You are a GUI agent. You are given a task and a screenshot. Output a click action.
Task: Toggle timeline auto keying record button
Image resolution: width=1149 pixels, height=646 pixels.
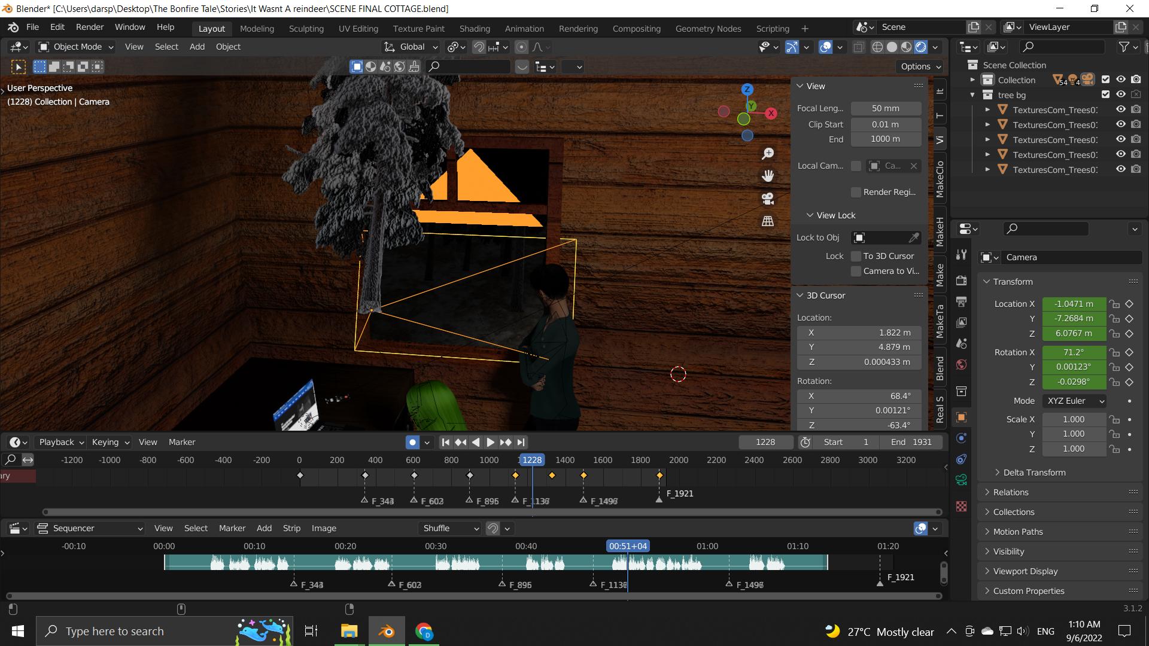pyautogui.click(x=412, y=442)
